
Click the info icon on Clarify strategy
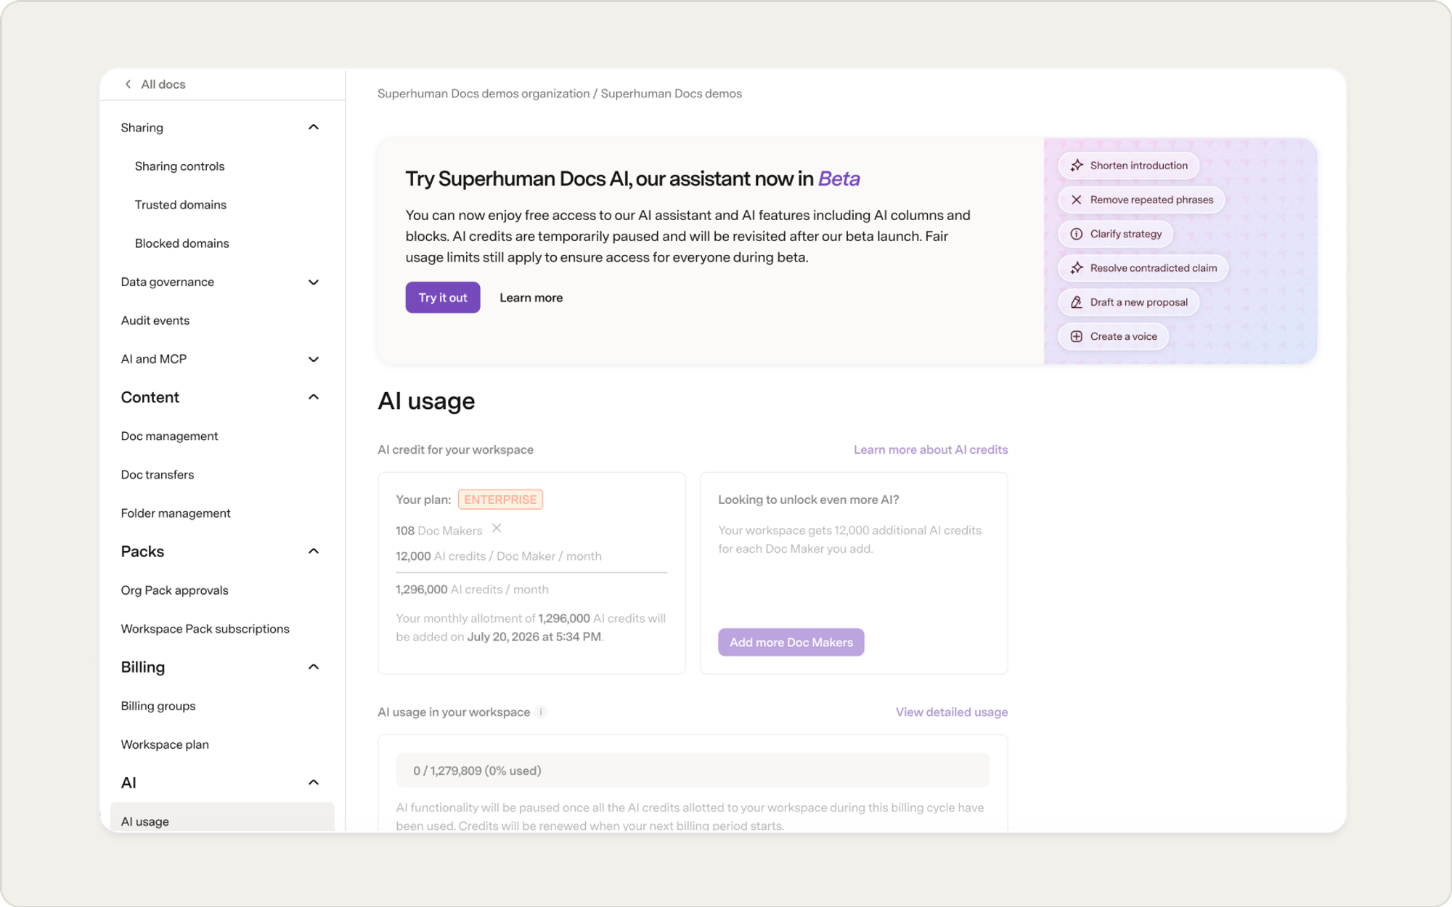click(x=1077, y=234)
